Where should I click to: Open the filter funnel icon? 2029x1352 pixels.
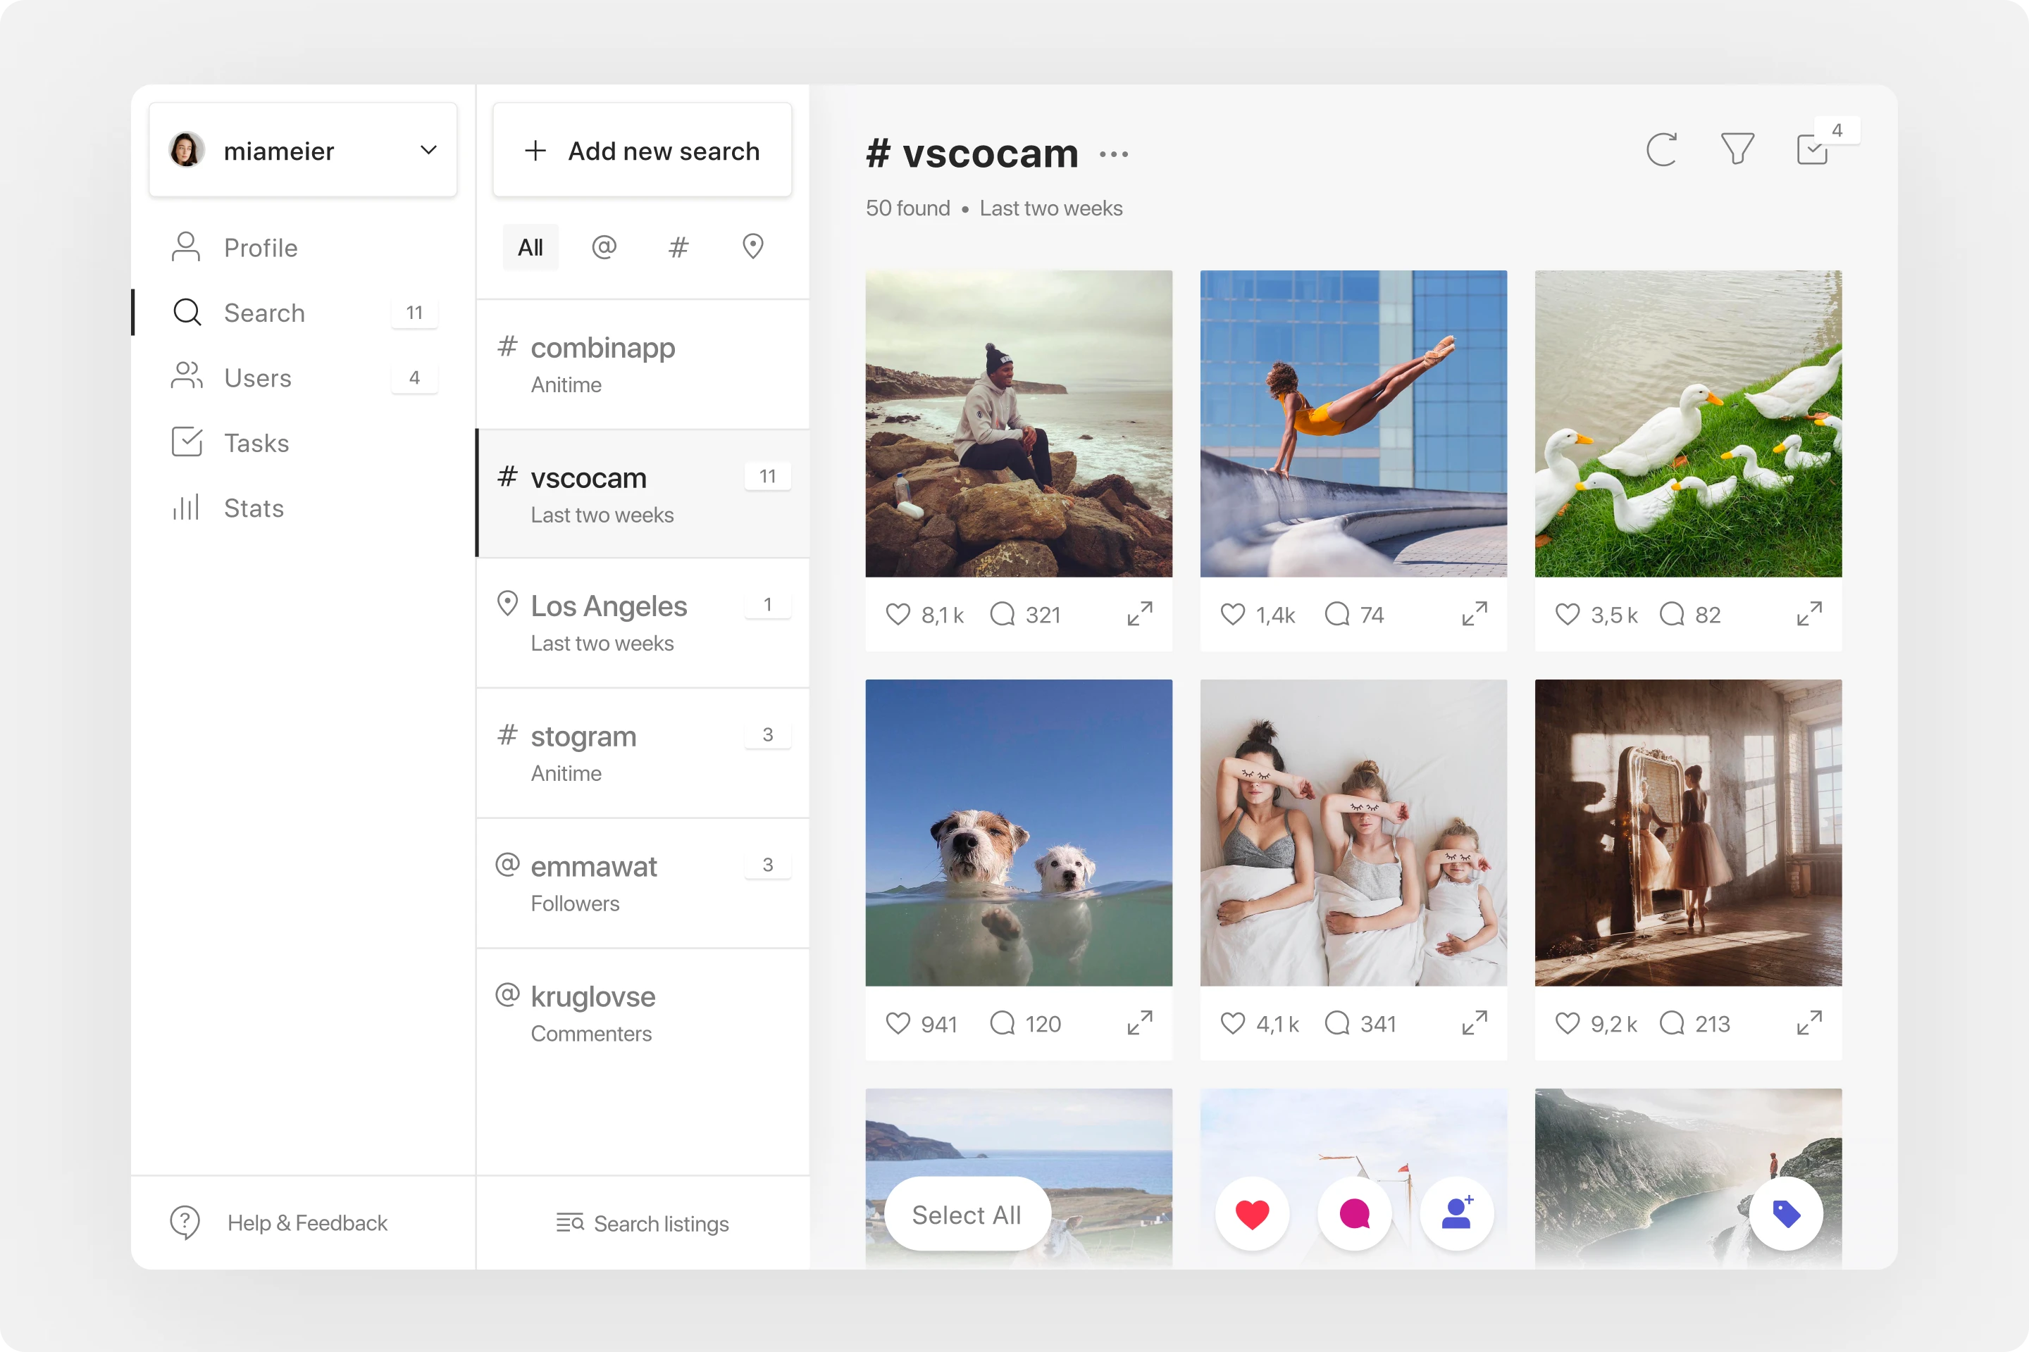pyautogui.click(x=1737, y=149)
